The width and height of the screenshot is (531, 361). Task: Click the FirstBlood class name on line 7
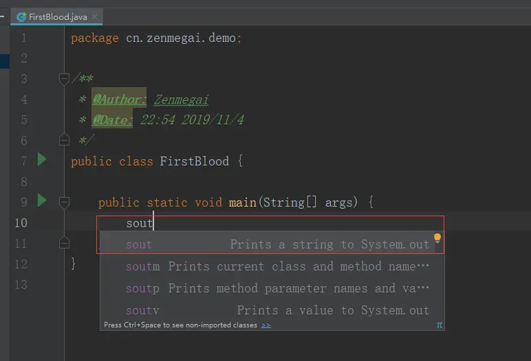[x=194, y=161]
